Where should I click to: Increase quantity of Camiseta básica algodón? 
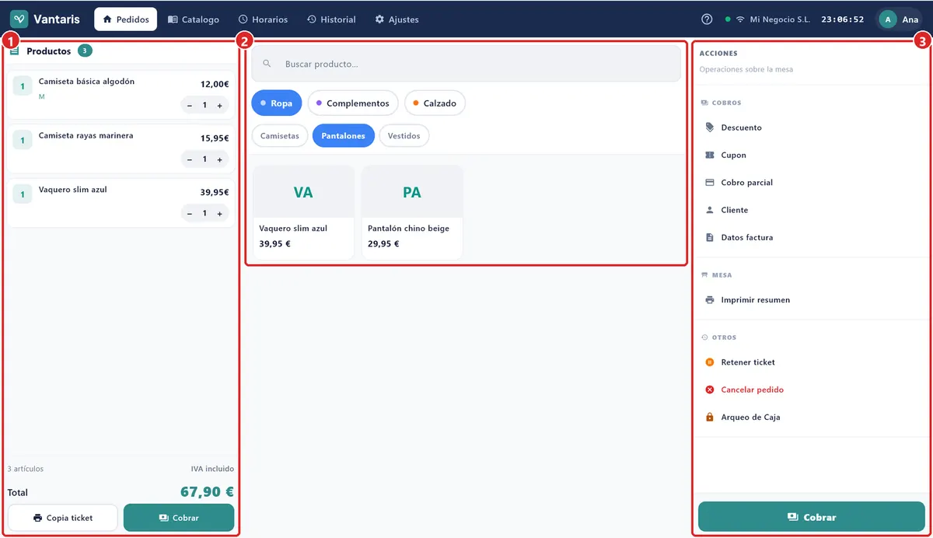(220, 105)
